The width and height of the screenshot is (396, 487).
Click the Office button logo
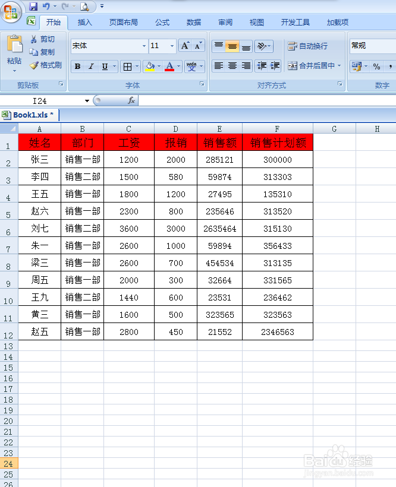[11, 11]
